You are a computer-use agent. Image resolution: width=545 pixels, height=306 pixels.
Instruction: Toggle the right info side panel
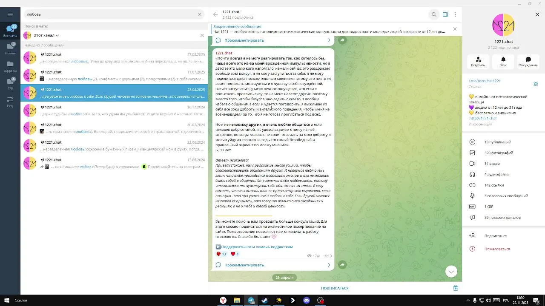pyautogui.click(x=445, y=14)
